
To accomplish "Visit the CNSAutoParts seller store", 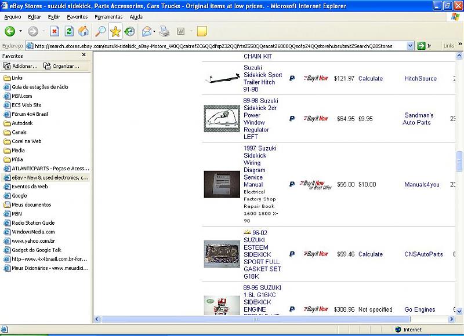I will tap(423, 254).
